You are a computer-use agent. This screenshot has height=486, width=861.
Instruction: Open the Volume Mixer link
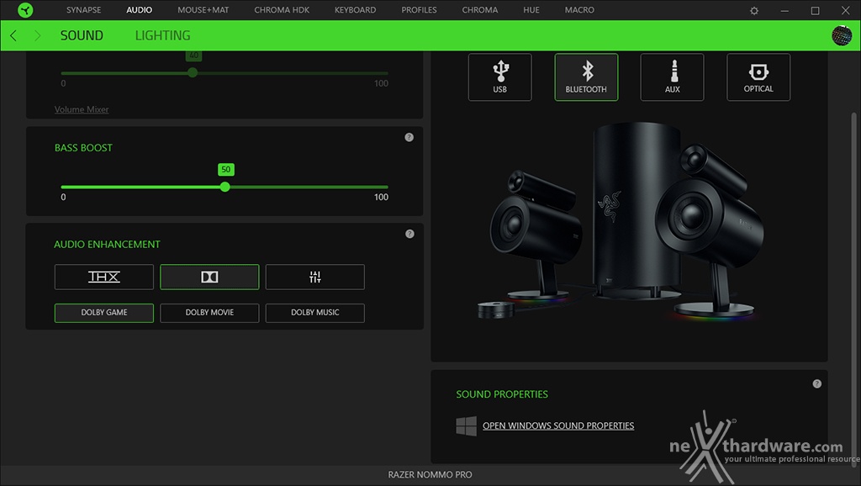point(82,110)
